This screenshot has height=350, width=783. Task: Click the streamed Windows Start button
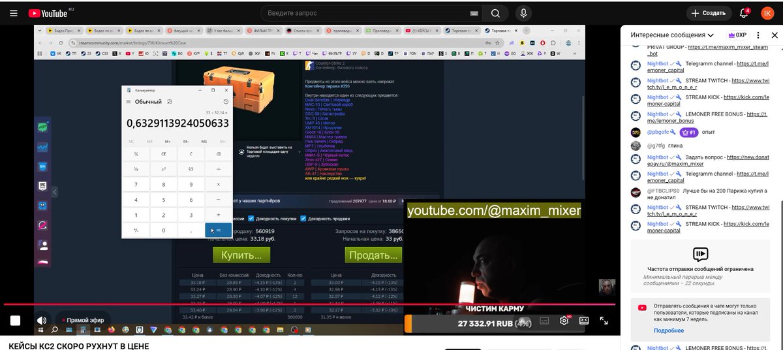pos(42,330)
